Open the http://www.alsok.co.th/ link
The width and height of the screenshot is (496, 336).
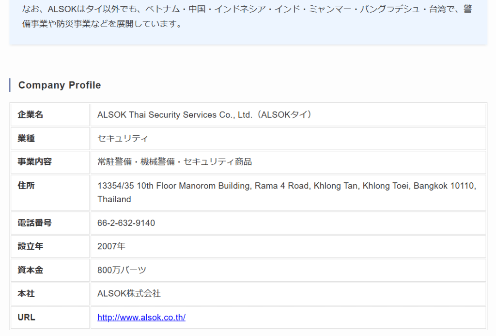tap(141, 318)
